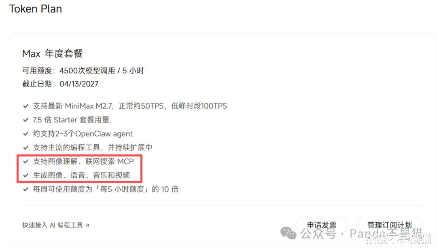This screenshot has height=251, width=437.
Task: Click the checkmark beside 联网搜索 MCP line
Action: [x=26, y=161]
